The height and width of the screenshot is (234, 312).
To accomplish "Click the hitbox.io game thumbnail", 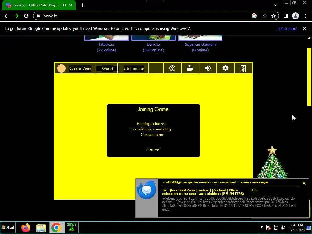I will tap(107, 37).
